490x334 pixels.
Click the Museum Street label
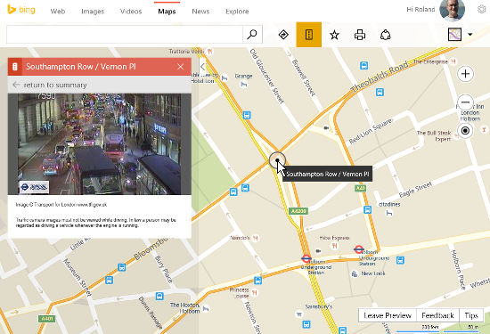tap(78, 277)
